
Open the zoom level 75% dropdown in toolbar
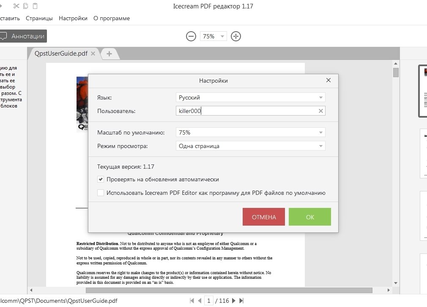click(213, 36)
